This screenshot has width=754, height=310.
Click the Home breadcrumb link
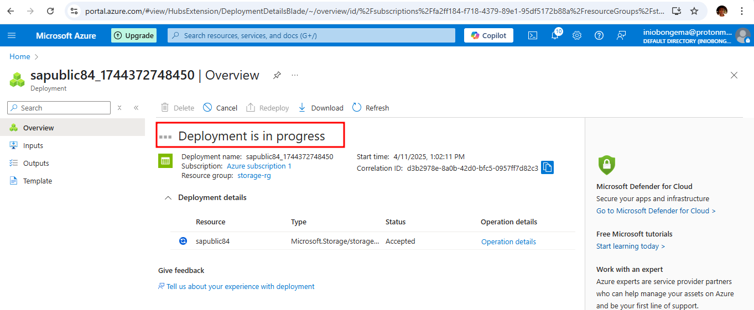[20, 56]
